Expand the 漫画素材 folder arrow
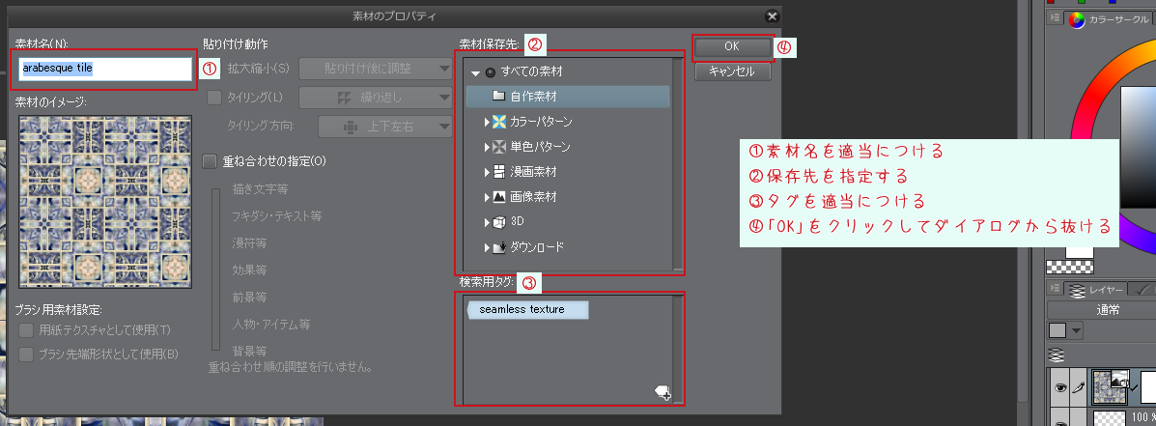The image size is (1156, 426). [x=487, y=172]
